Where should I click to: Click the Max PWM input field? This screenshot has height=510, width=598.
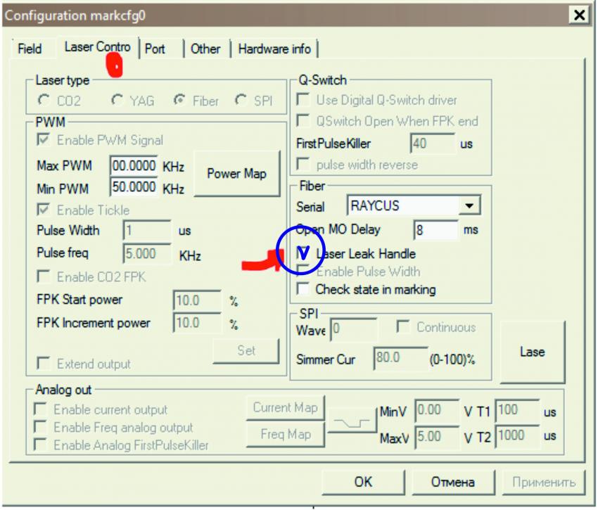click(133, 167)
